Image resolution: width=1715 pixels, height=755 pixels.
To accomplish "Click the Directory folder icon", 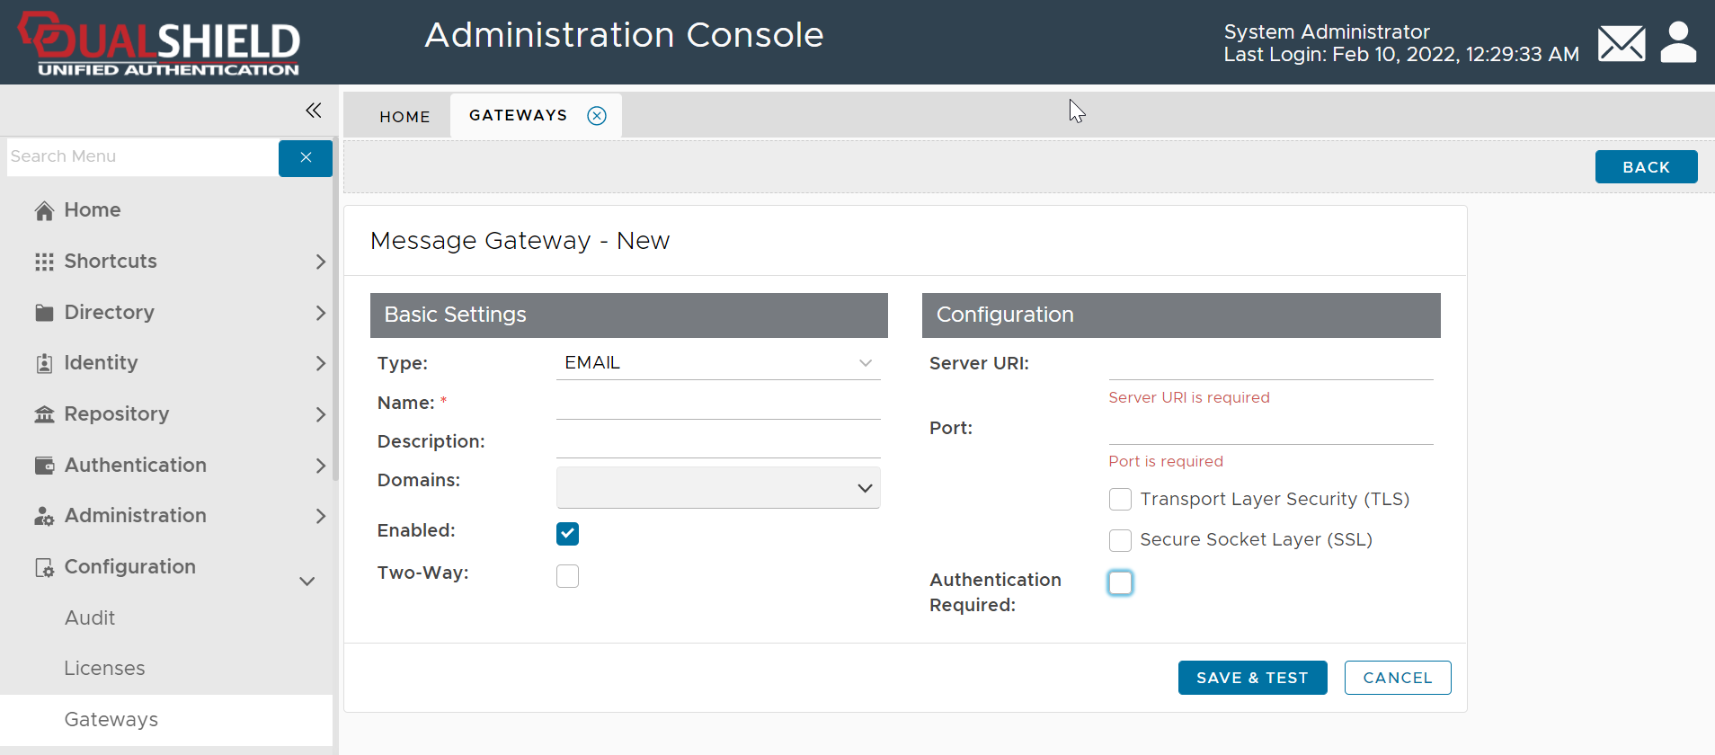I will click(x=44, y=313).
